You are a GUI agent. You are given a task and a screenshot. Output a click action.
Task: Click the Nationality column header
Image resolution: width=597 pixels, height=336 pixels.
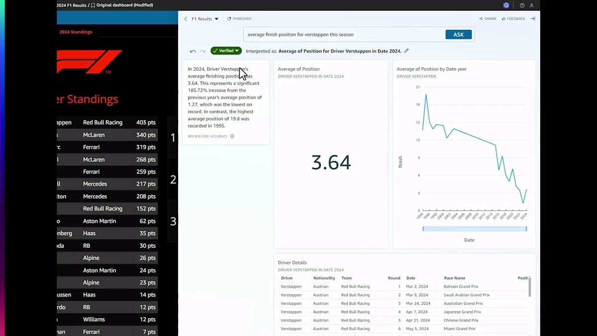coord(324,278)
